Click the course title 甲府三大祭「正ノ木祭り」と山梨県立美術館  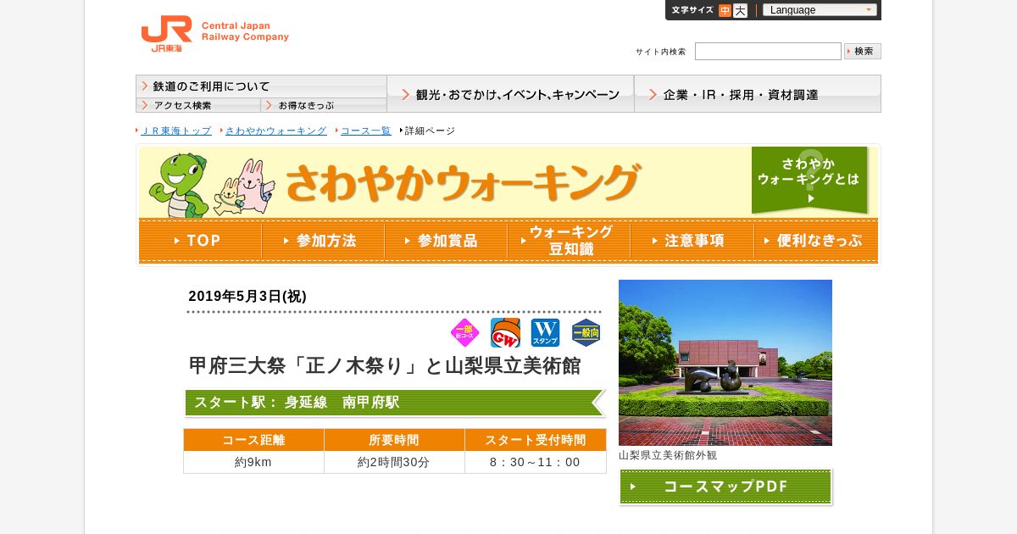[x=385, y=366]
